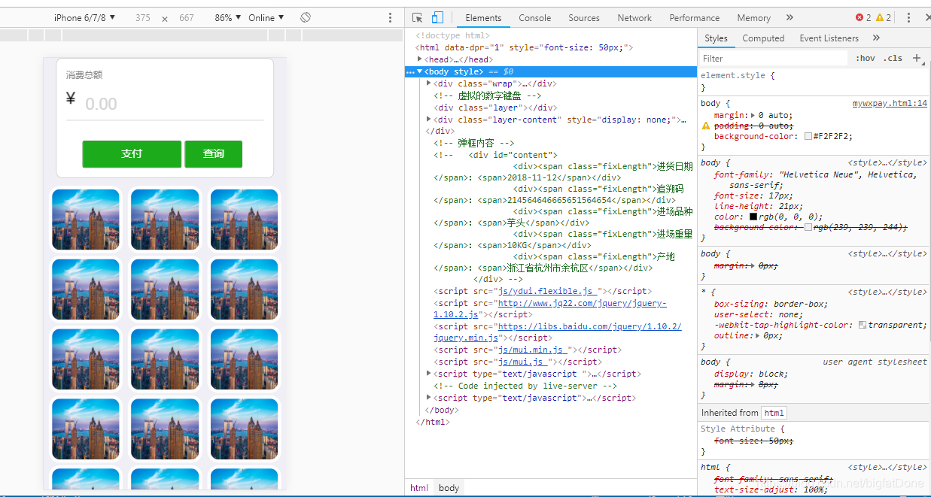Click the html tag in Inherited from
The width and height of the screenshot is (931, 497).
tap(774, 413)
